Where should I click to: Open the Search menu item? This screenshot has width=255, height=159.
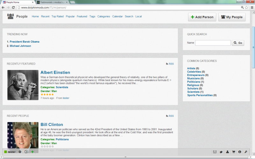[129, 17]
